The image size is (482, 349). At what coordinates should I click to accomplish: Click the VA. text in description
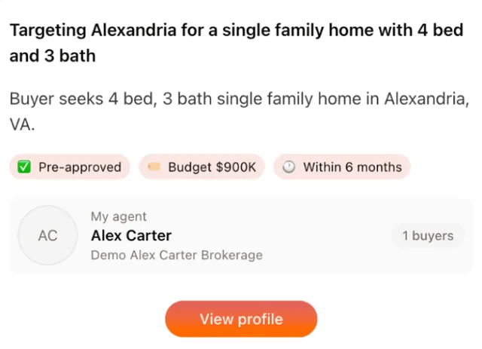click(22, 125)
